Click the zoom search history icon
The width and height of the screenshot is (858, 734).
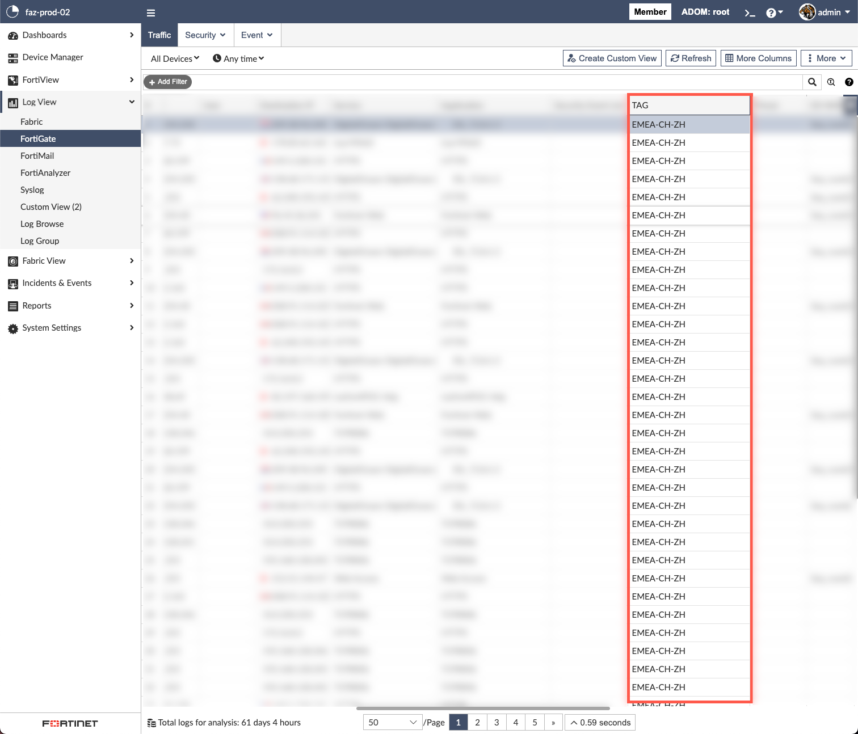(831, 82)
